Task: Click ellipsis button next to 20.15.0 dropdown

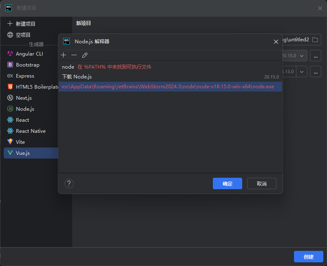Action: (x=316, y=56)
